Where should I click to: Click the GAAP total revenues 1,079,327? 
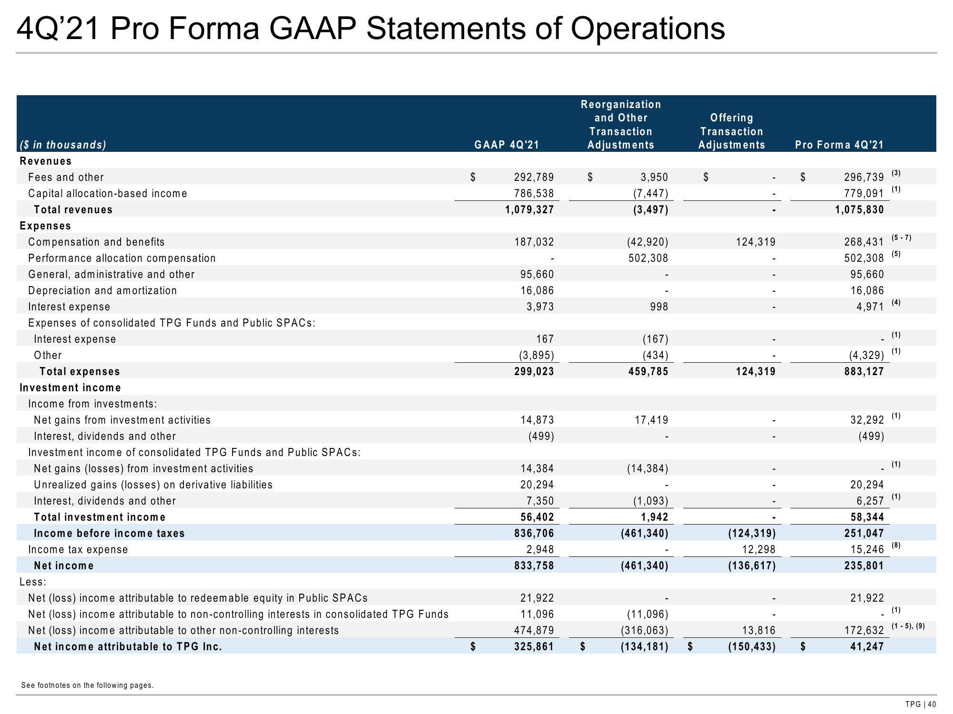[x=529, y=209]
